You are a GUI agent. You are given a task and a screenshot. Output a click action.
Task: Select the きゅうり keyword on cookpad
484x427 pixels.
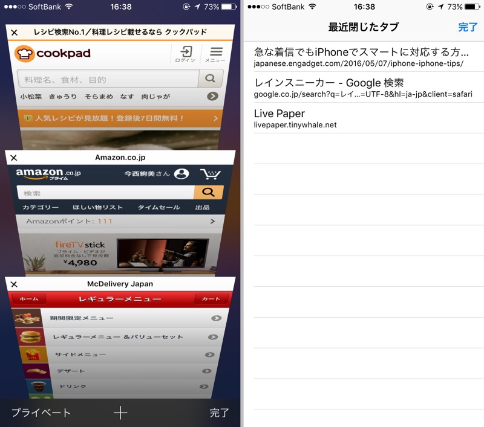point(63,97)
